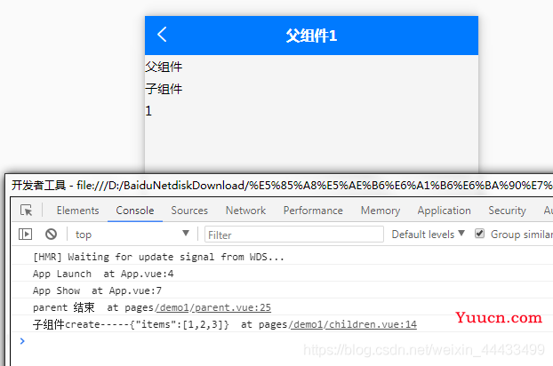Go to the Network tab
The image size is (553, 366).
pos(245,211)
